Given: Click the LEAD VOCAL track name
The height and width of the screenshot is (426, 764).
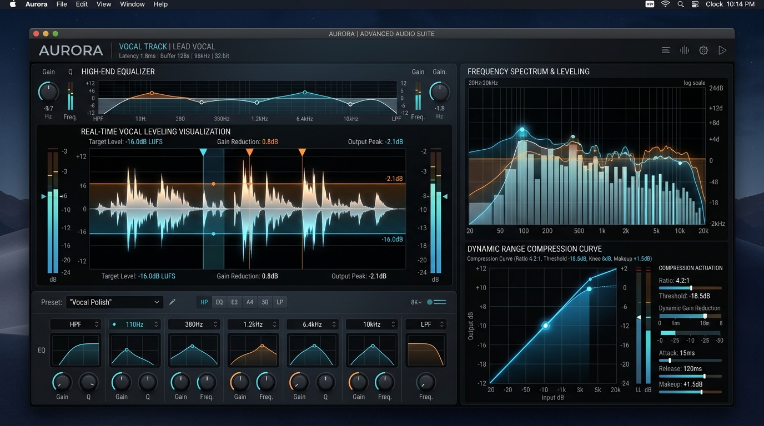Looking at the screenshot, I should pos(194,47).
